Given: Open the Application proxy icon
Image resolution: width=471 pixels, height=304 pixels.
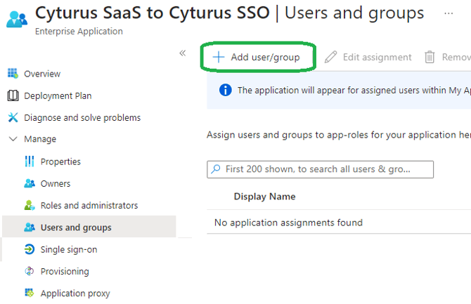Looking at the screenshot, I should (30, 293).
